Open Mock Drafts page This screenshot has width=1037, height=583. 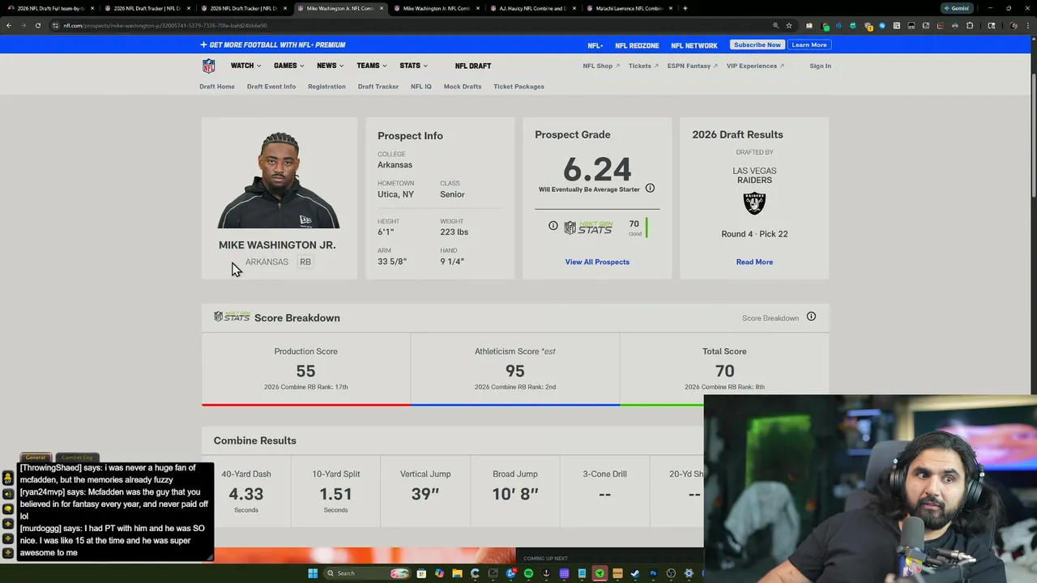463,87
